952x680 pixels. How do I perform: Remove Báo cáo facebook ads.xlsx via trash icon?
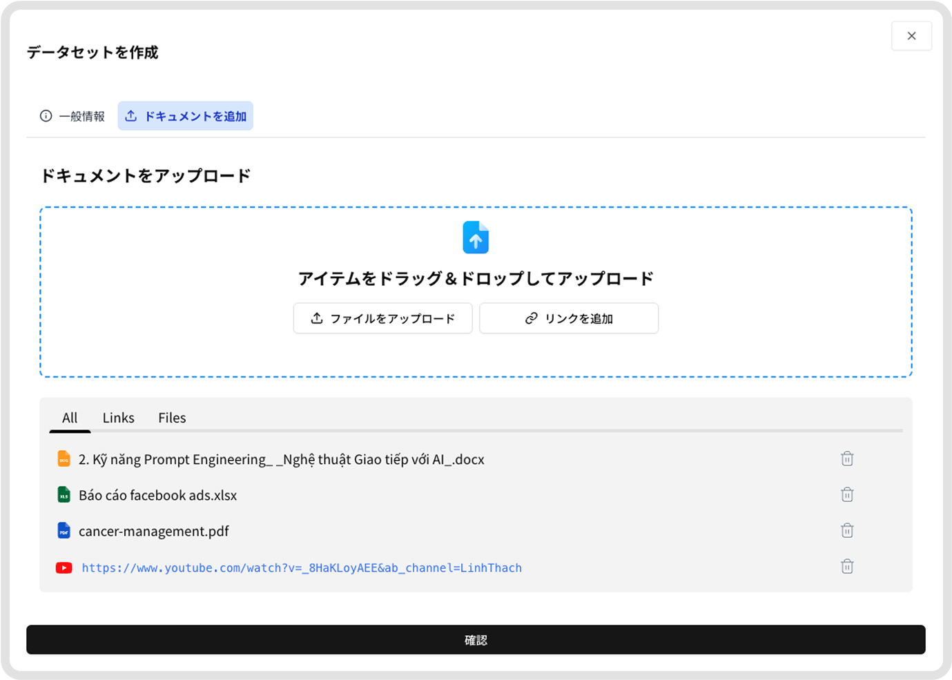tap(847, 494)
